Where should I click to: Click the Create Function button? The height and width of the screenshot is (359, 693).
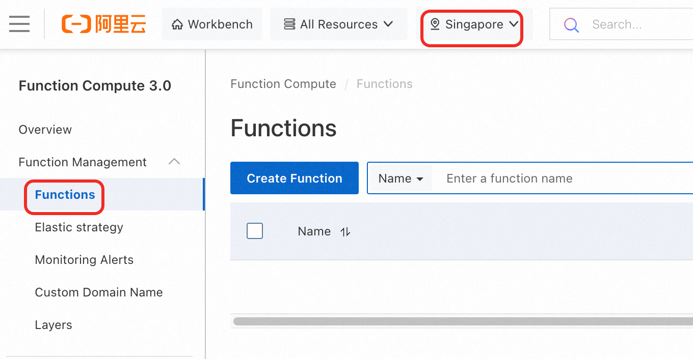pos(294,178)
